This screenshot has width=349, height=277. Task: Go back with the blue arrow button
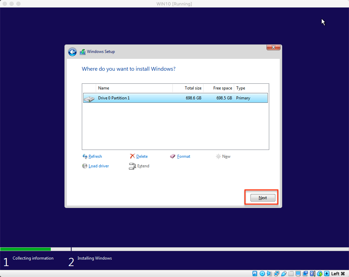pyautogui.click(x=72, y=52)
